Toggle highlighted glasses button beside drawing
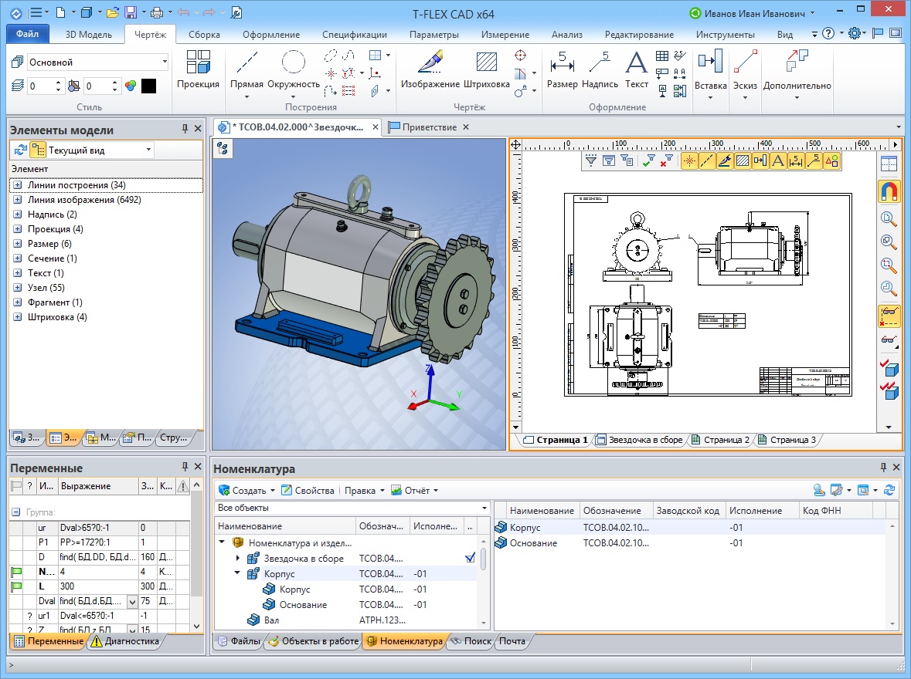This screenshot has width=911, height=679. (x=889, y=316)
